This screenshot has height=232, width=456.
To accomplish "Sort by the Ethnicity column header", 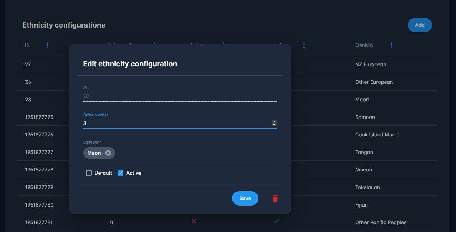I will pyautogui.click(x=364, y=45).
